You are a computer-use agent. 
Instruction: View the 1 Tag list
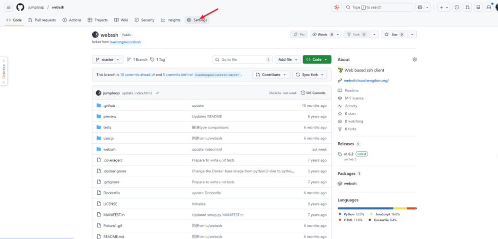[x=158, y=59]
